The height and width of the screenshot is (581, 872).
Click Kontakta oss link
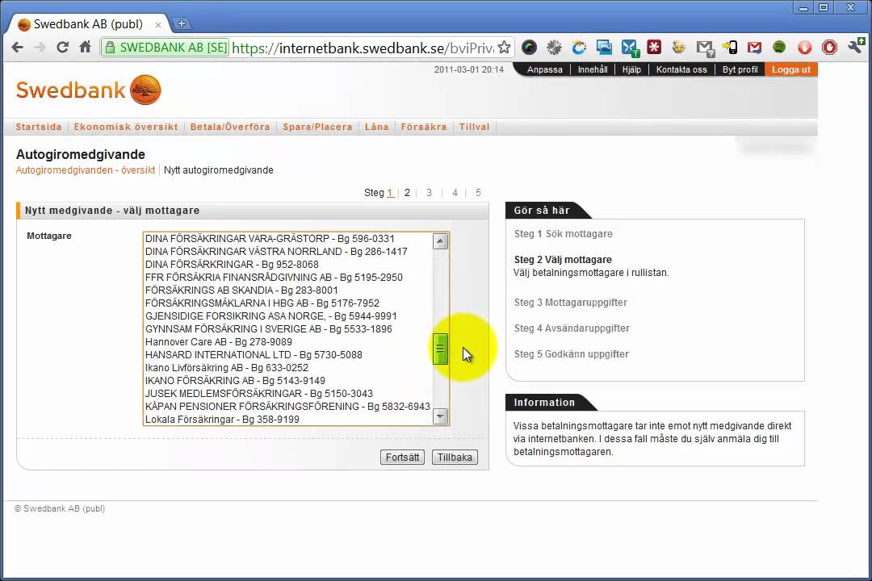pos(681,69)
